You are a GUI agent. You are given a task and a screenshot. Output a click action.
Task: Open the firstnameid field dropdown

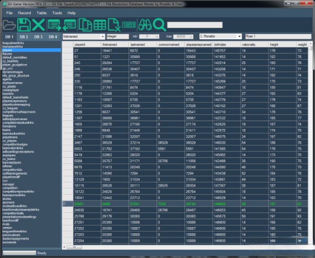(103, 37)
